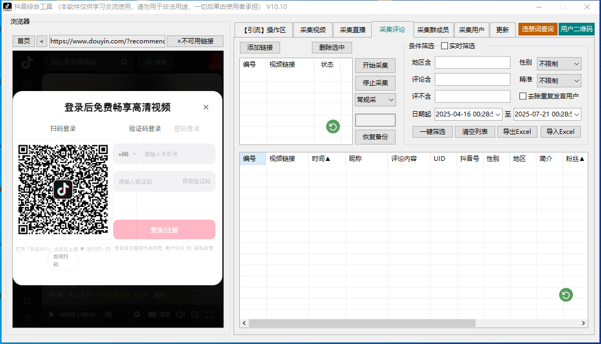Enable the 实时筛选 checkbox
Viewport: 601px width, 344px height.
pos(444,46)
